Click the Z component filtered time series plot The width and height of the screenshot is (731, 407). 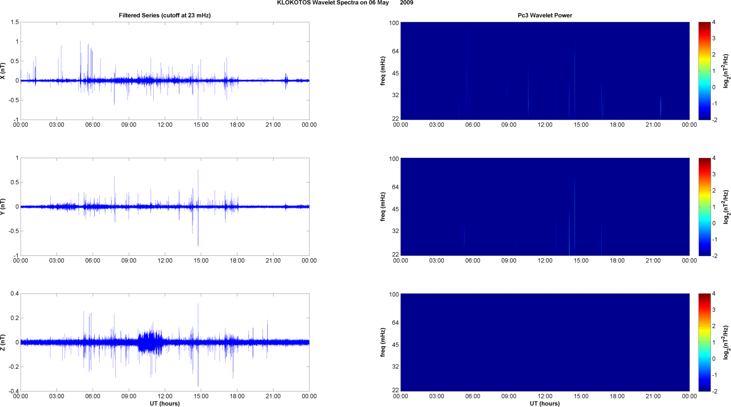[x=165, y=342]
